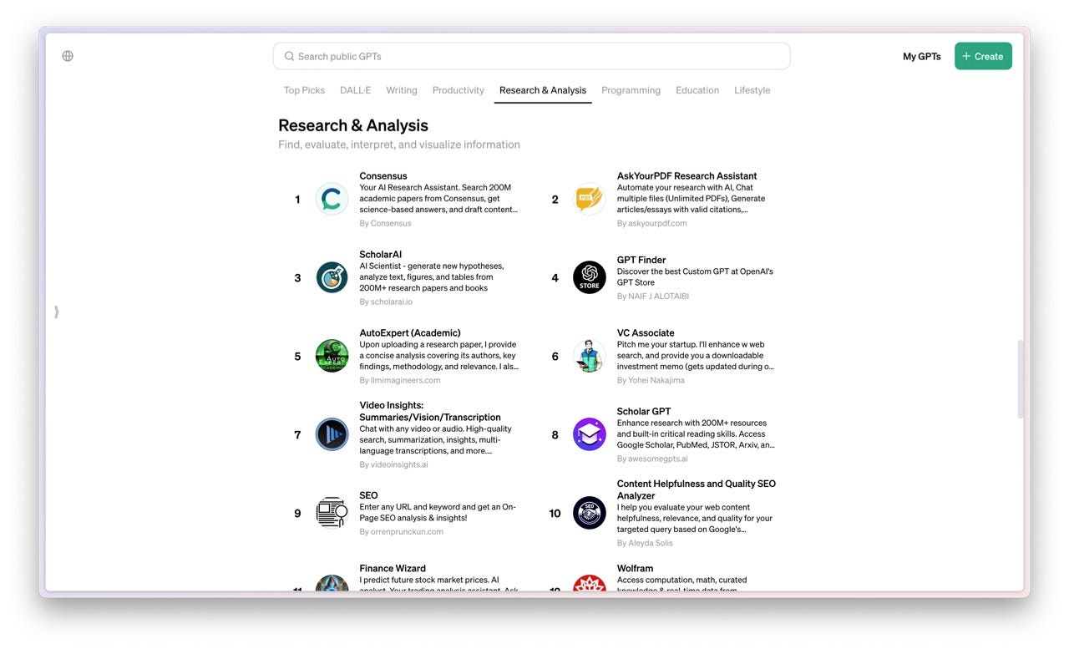Viewport: 1069px width, 649px height.
Task: Open the Finance Wizard avatar icon
Action: click(332, 583)
